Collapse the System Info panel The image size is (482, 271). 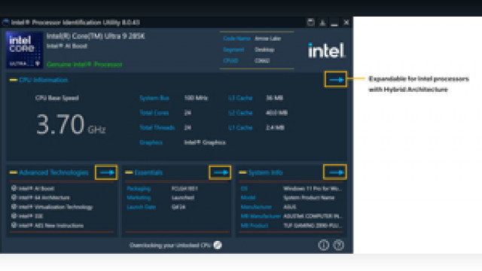pos(243,172)
